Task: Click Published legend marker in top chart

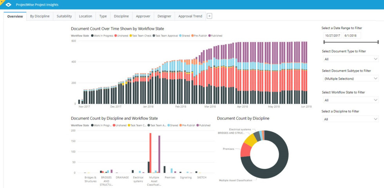Action: click(x=210, y=36)
